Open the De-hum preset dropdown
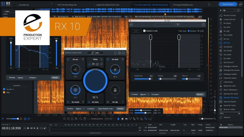 pos(165,25)
